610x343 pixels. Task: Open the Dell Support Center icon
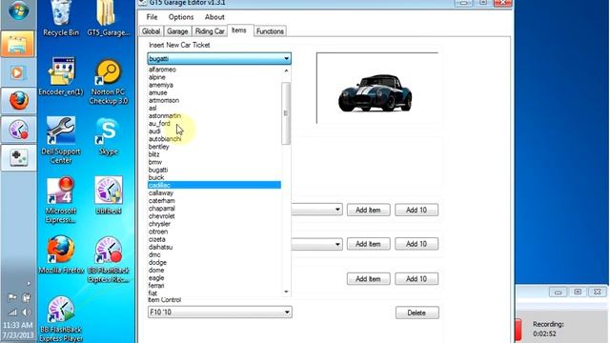(x=61, y=140)
